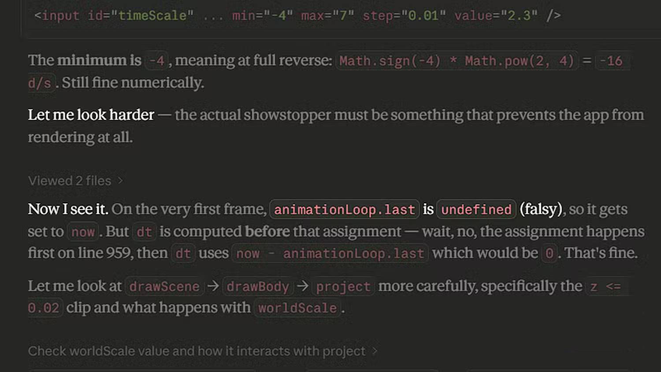Click the bold text "Let me look harder"
Image resolution: width=661 pixels, height=372 pixels.
tap(91, 115)
